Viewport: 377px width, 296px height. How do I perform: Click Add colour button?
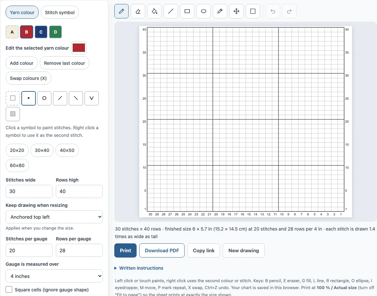point(22,63)
